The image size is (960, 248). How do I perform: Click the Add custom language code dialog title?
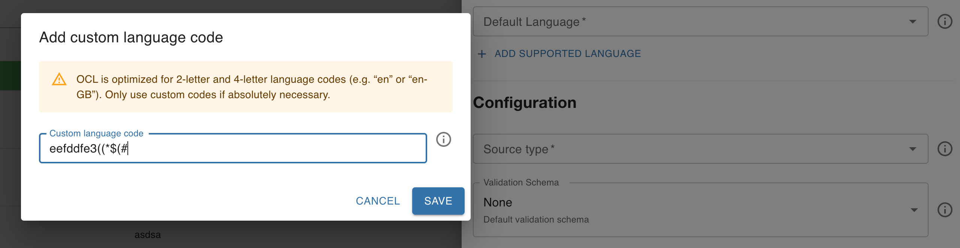[131, 37]
